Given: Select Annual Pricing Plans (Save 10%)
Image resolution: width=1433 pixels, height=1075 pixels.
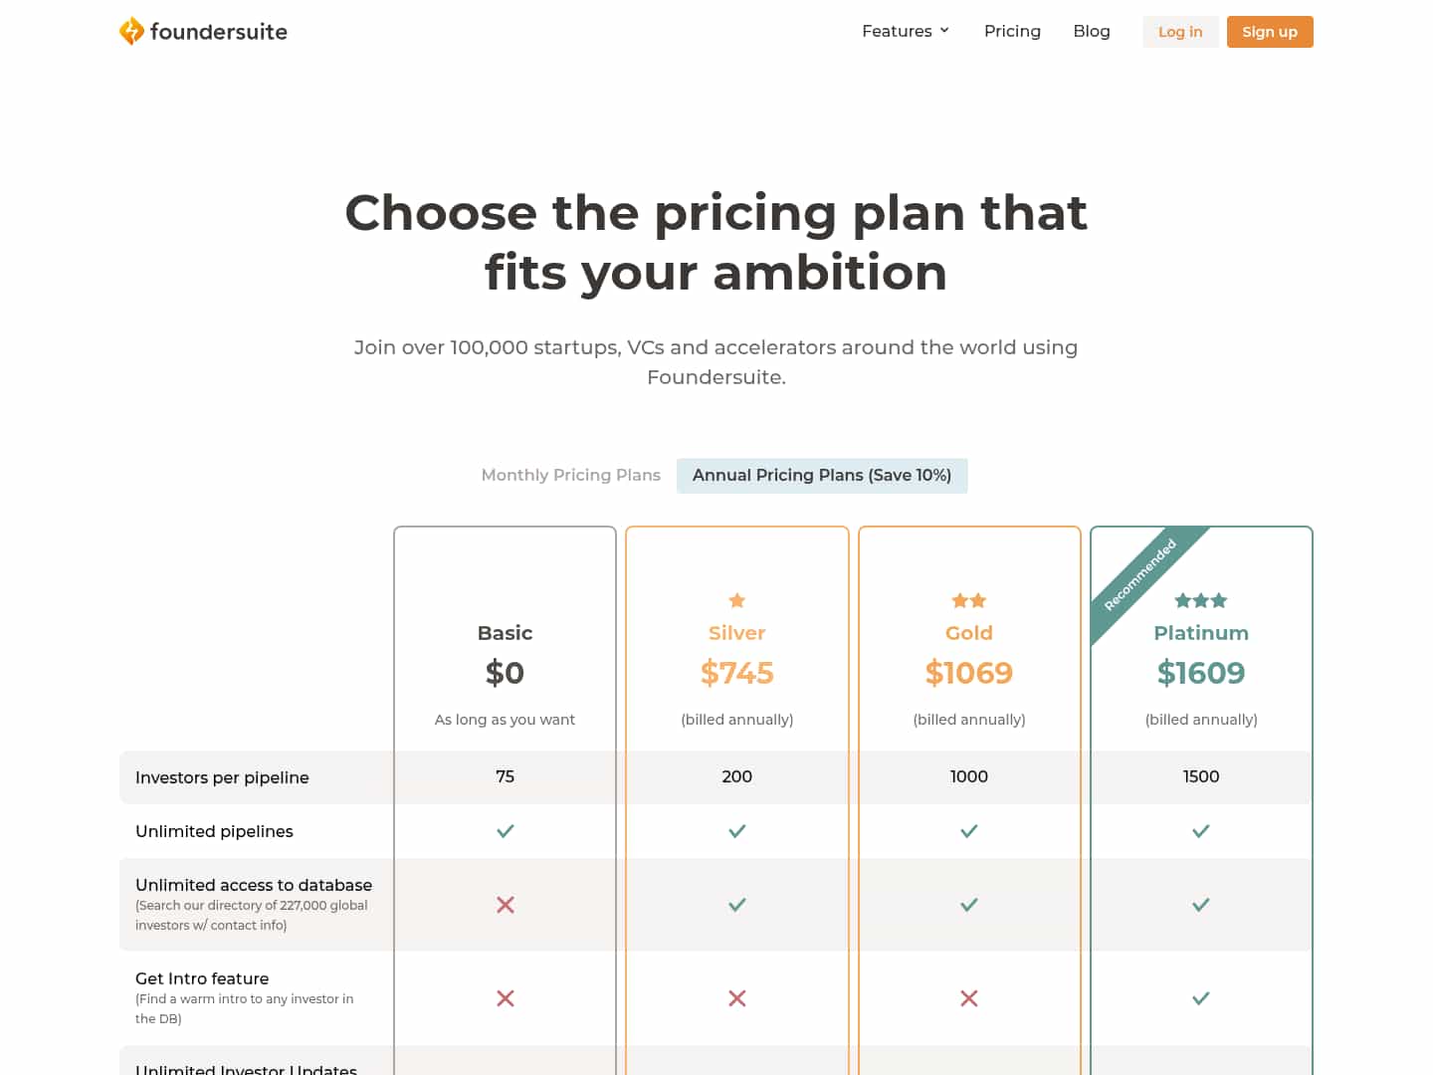Looking at the screenshot, I should [822, 476].
